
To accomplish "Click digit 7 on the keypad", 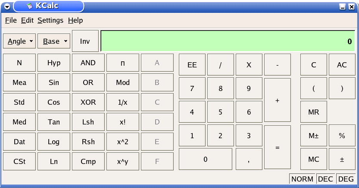I will coord(192,88).
